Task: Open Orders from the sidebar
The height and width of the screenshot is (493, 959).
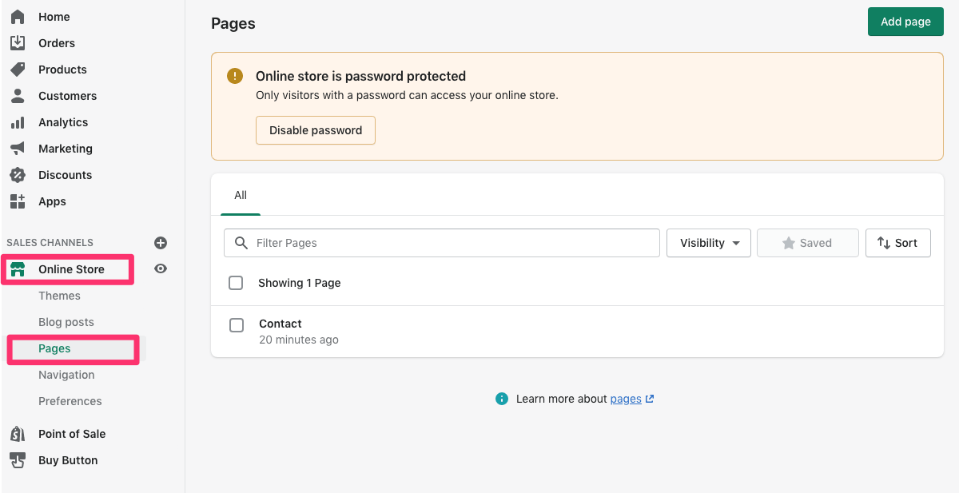Action: (x=56, y=42)
